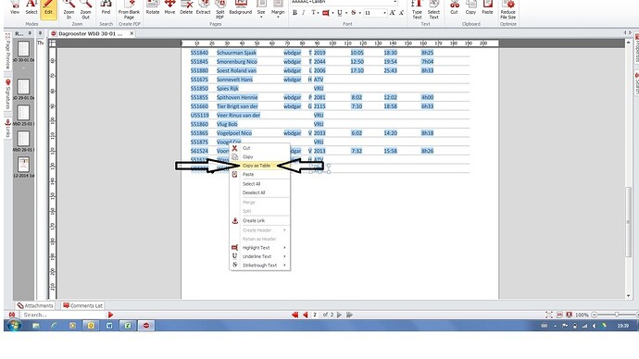Toggle underline formatting in ribbon

coord(340,13)
